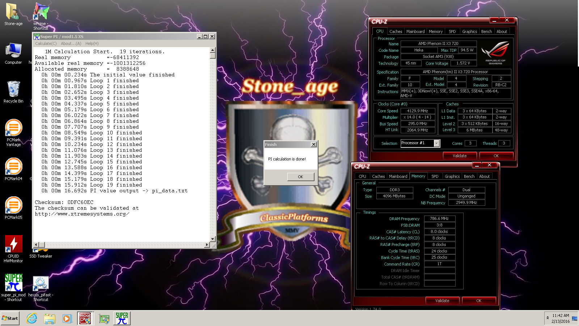Viewport: 579px width, 326px height.
Task: Open CPUID HWMonitor desktop shortcut
Action: click(13, 249)
